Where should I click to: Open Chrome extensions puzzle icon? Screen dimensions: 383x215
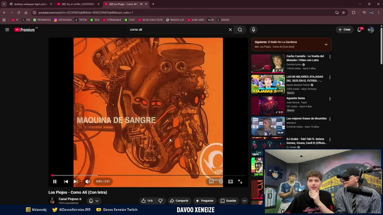[353, 13]
